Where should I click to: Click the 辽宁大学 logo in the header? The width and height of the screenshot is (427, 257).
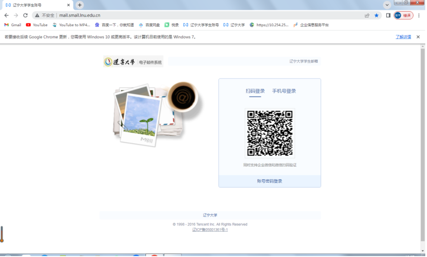pos(120,62)
